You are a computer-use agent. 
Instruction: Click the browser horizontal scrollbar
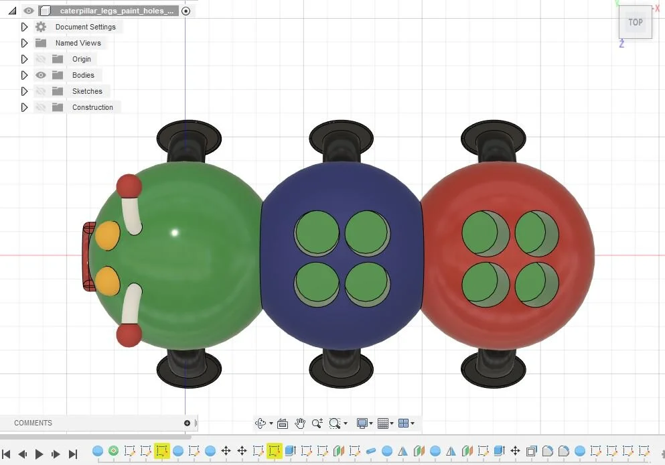coord(95,436)
